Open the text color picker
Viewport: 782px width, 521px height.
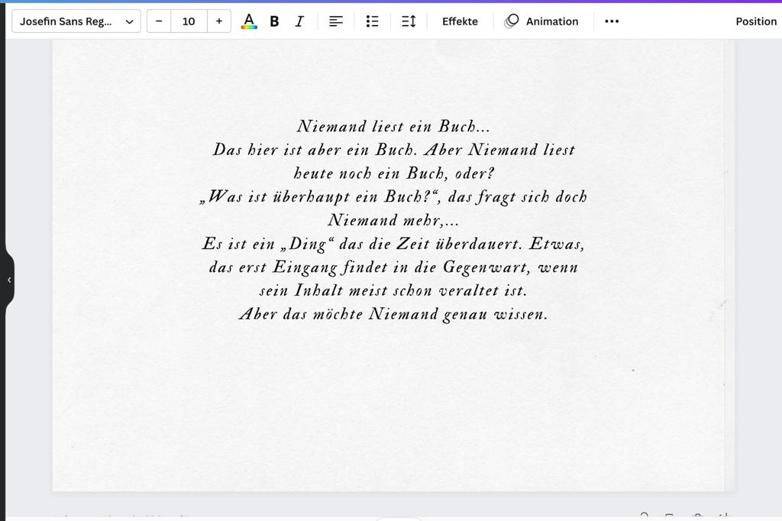tap(249, 21)
